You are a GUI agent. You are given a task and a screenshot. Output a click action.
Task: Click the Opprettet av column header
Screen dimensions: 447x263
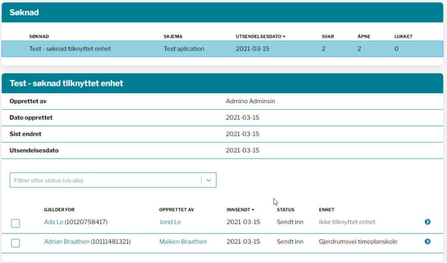point(176,210)
